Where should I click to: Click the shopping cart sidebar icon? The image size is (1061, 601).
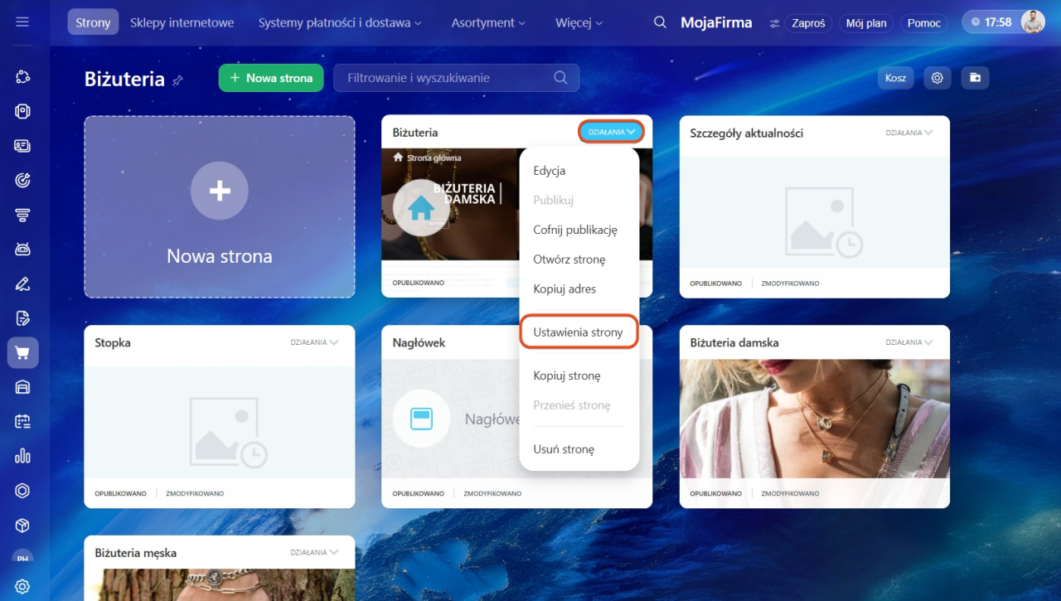click(x=22, y=353)
